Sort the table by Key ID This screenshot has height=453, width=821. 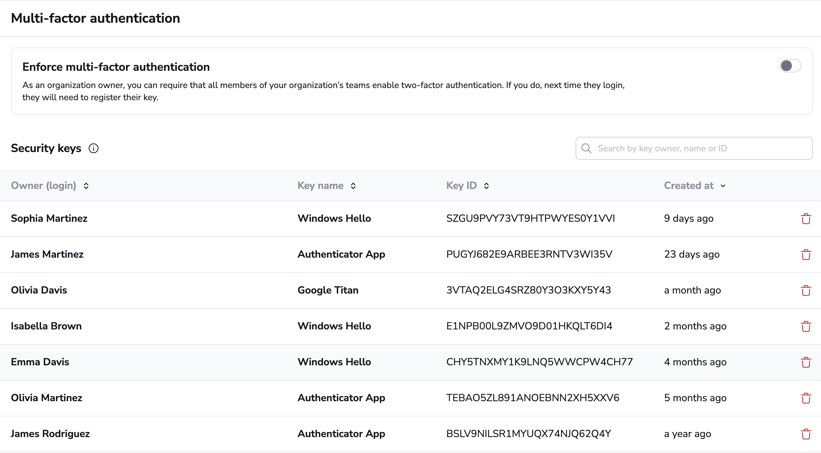(x=486, y=186)
